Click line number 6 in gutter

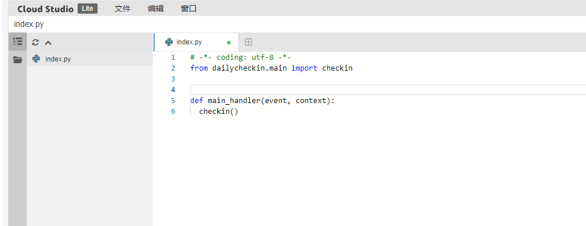(x=173, y=112)
